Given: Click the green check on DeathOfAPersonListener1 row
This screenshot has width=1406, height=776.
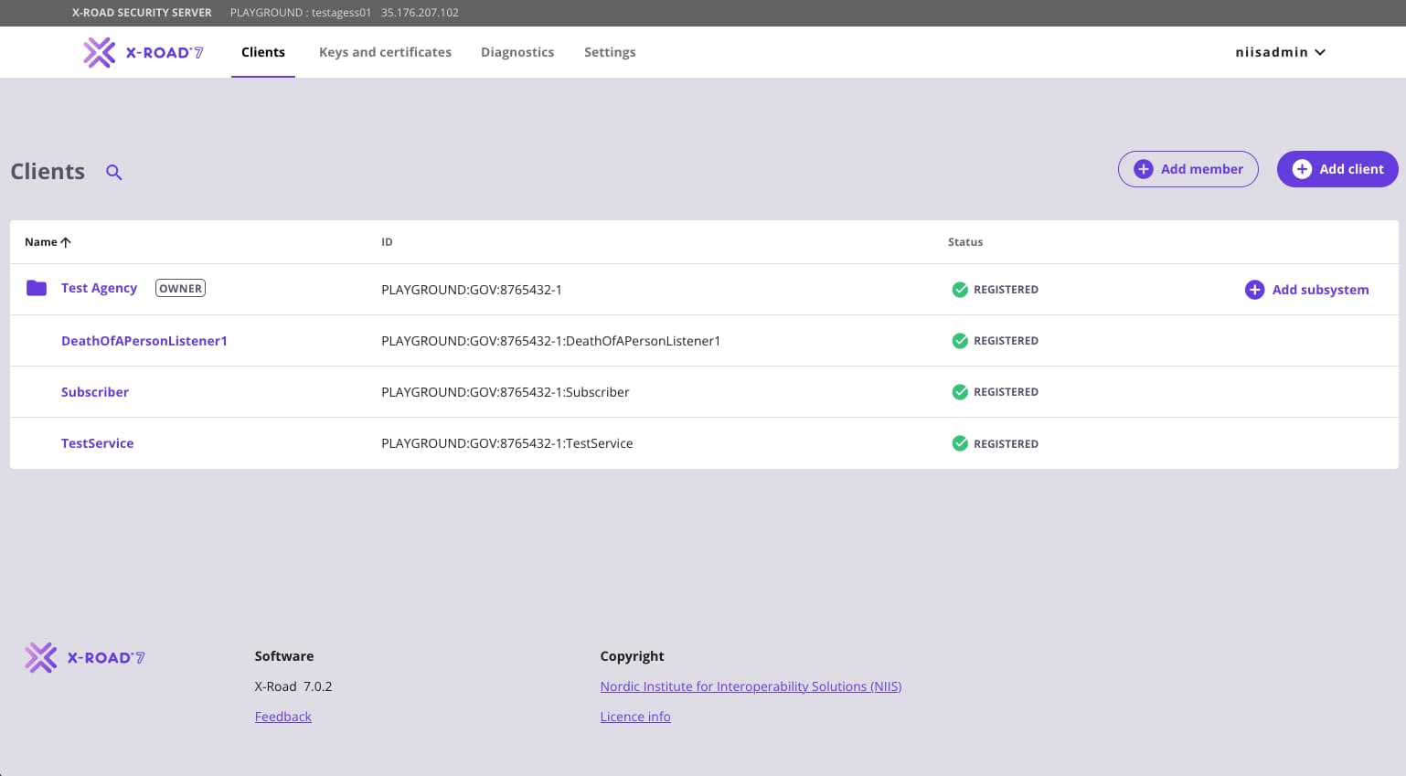Looking at the screenshot, I should 960,341.
